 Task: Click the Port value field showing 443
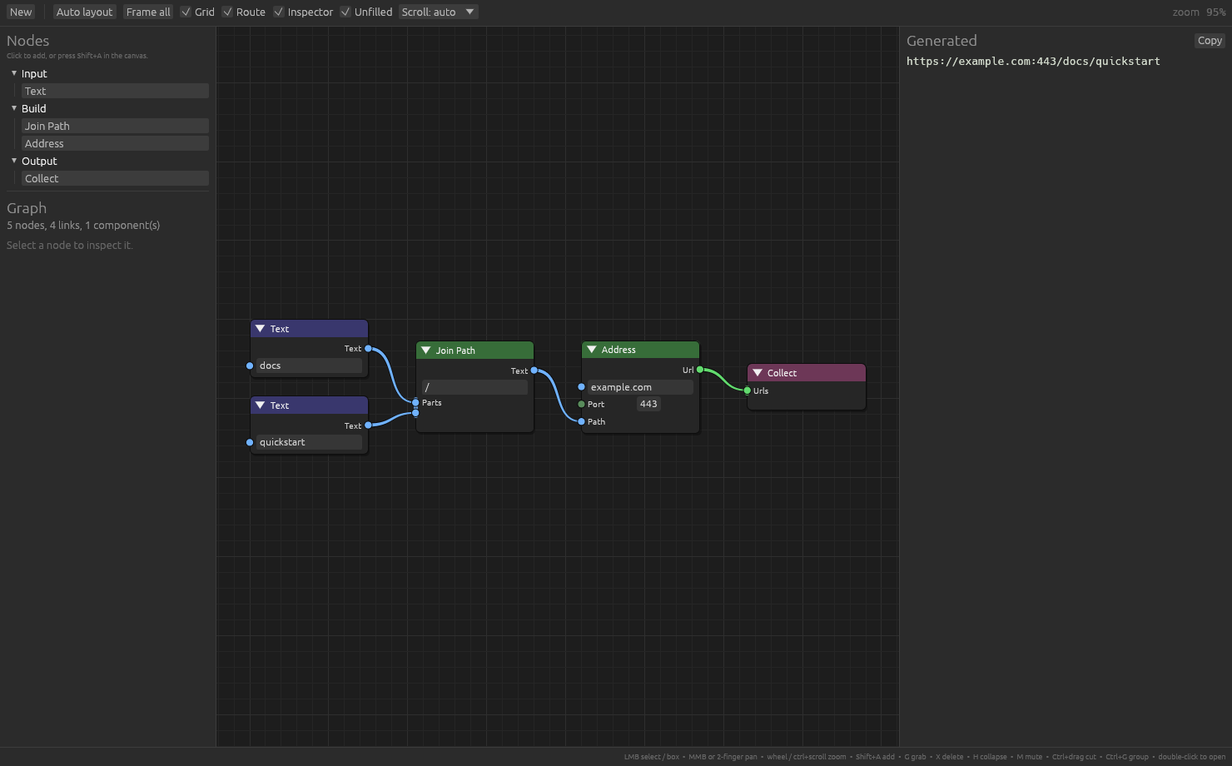coord(648,404)
